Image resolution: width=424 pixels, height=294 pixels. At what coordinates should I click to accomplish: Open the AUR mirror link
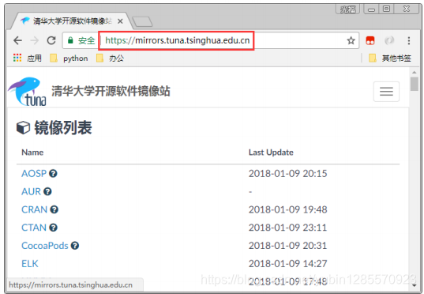click(x=31, y=192)
